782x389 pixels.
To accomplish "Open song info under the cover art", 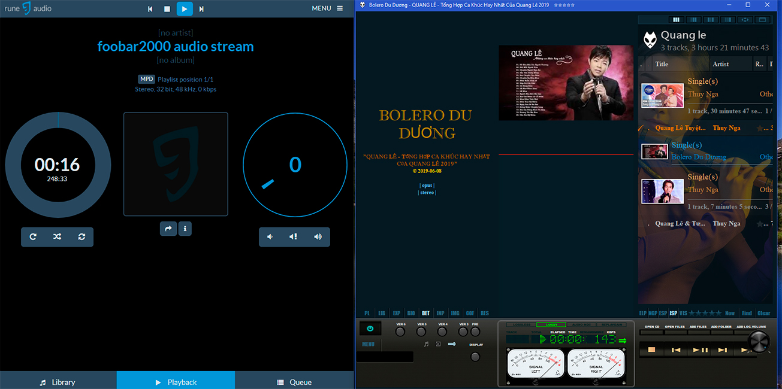I will (x=185, y=228).
